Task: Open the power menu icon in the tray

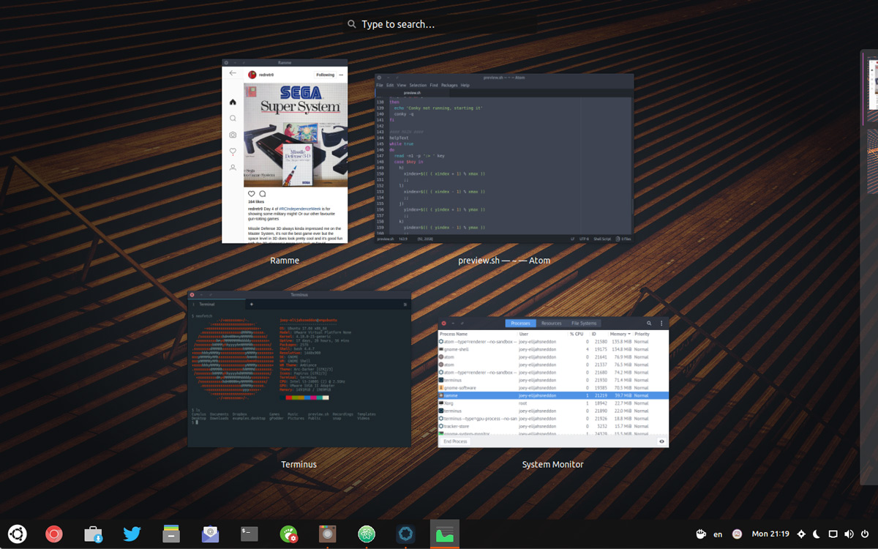Action: tap(866, 534)
